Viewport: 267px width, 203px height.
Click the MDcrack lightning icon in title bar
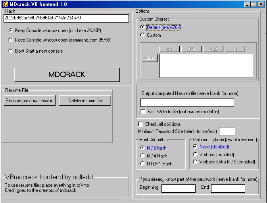coord(5,4)
